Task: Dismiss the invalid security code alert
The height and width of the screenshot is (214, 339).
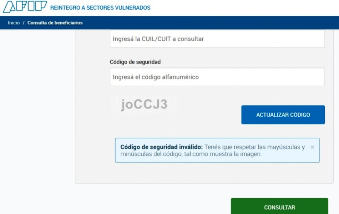Action: point(312,147)
